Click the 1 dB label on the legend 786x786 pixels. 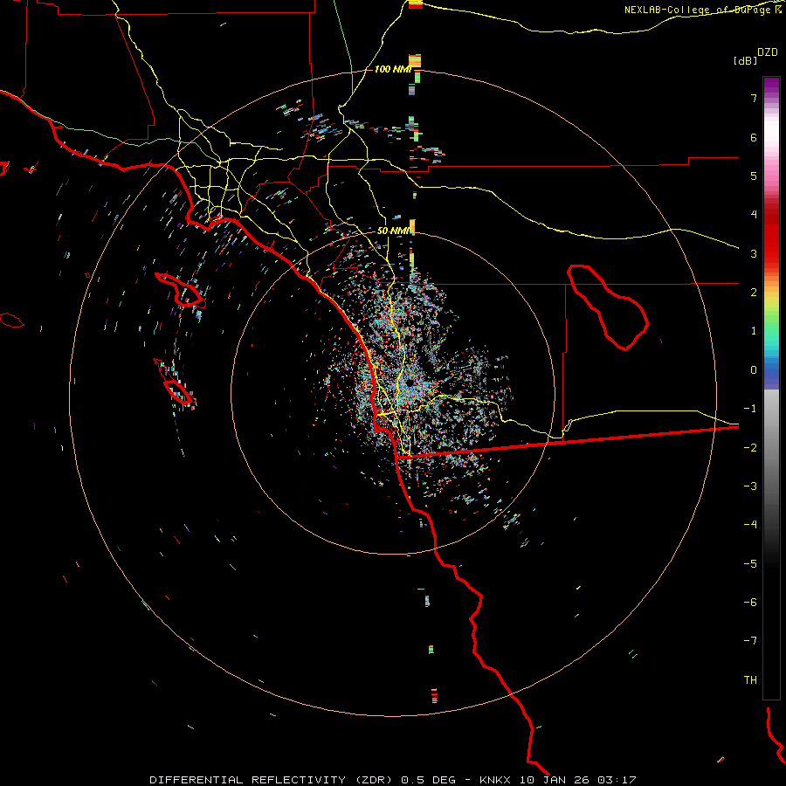click(x=754, y=331)
